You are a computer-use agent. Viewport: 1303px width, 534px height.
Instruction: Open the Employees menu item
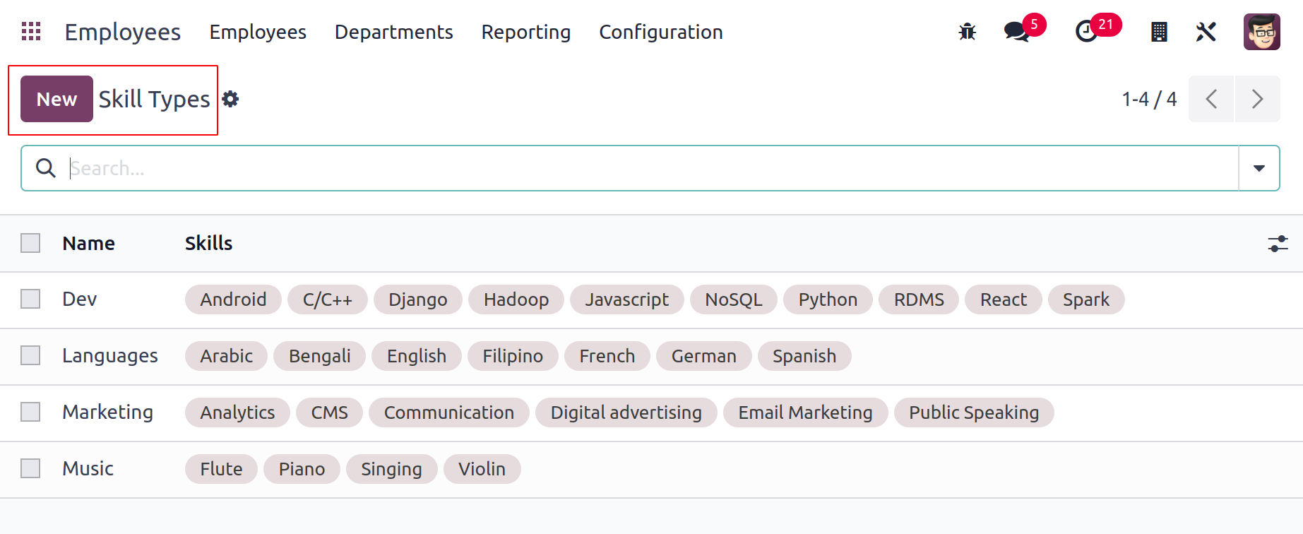coord(258,32)
